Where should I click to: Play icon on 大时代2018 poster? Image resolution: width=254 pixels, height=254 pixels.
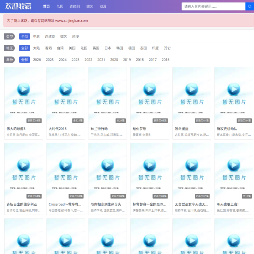point(66,89)
